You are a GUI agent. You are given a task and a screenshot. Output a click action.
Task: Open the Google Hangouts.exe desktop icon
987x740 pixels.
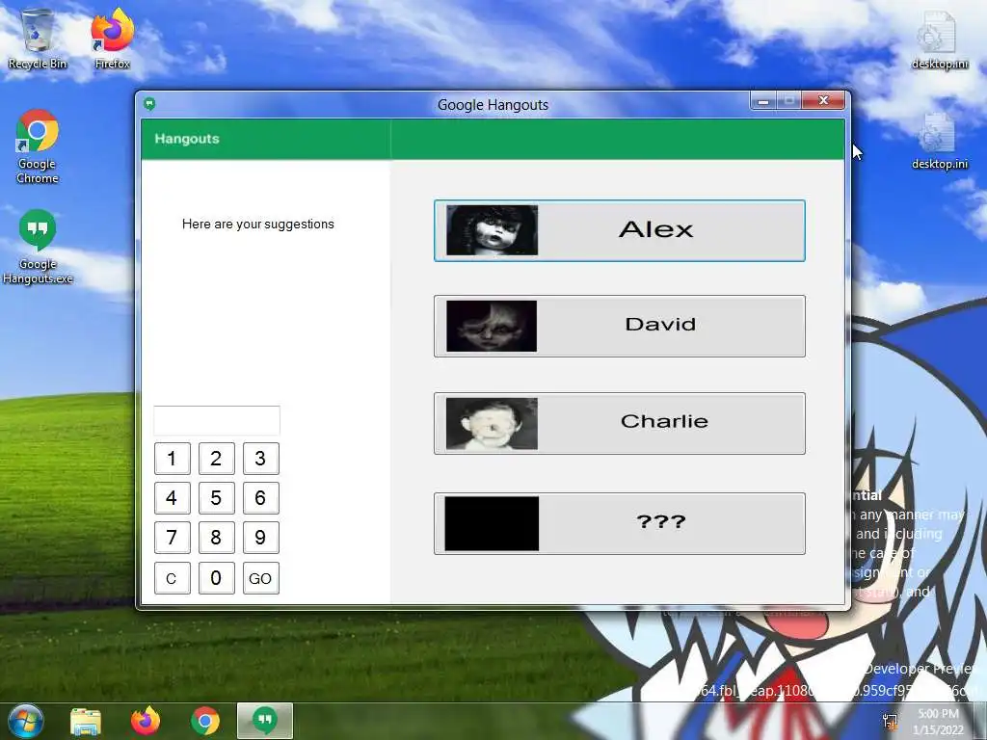38,247
